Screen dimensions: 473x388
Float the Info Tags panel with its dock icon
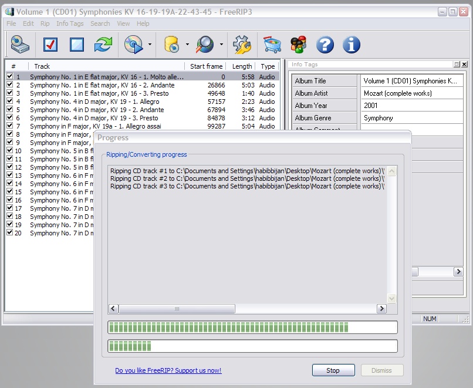tap(457, 64)
